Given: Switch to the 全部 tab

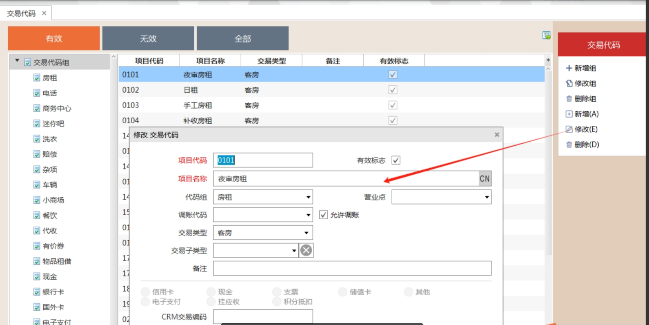Looking at the screenshot, I should 242,38.
